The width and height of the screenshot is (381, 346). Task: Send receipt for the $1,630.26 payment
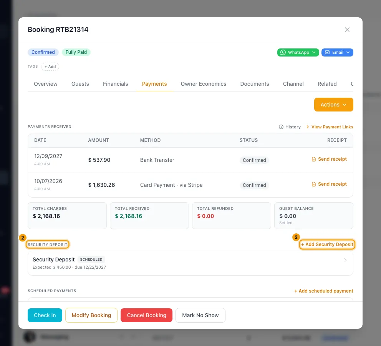(329, 184)
